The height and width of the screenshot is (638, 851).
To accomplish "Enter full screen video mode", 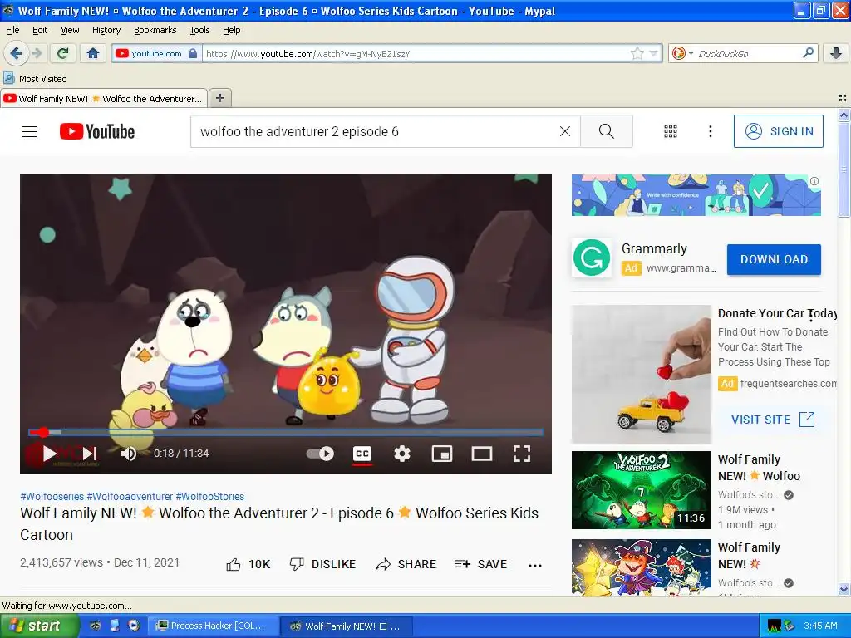I will [x=522, y=454].
